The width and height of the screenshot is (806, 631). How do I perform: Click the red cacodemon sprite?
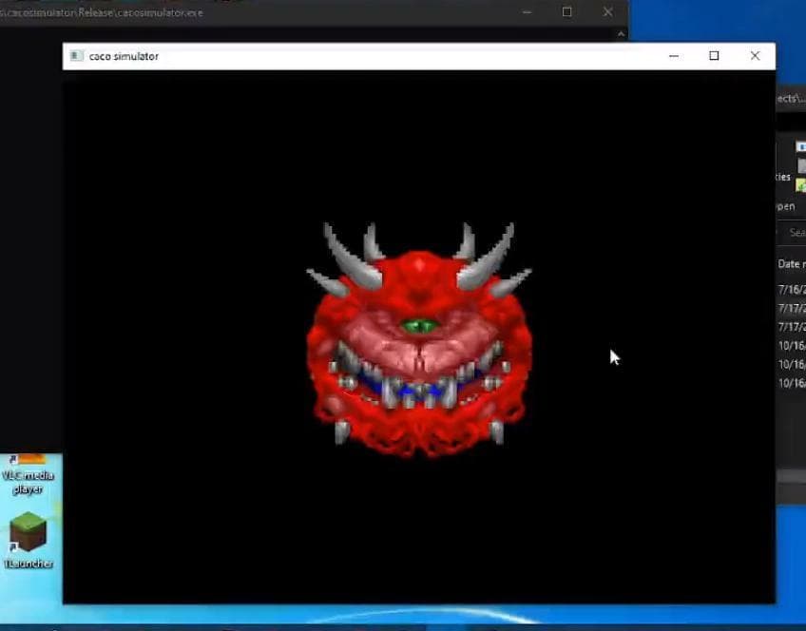pyautogui.click(x=419, y=340)
